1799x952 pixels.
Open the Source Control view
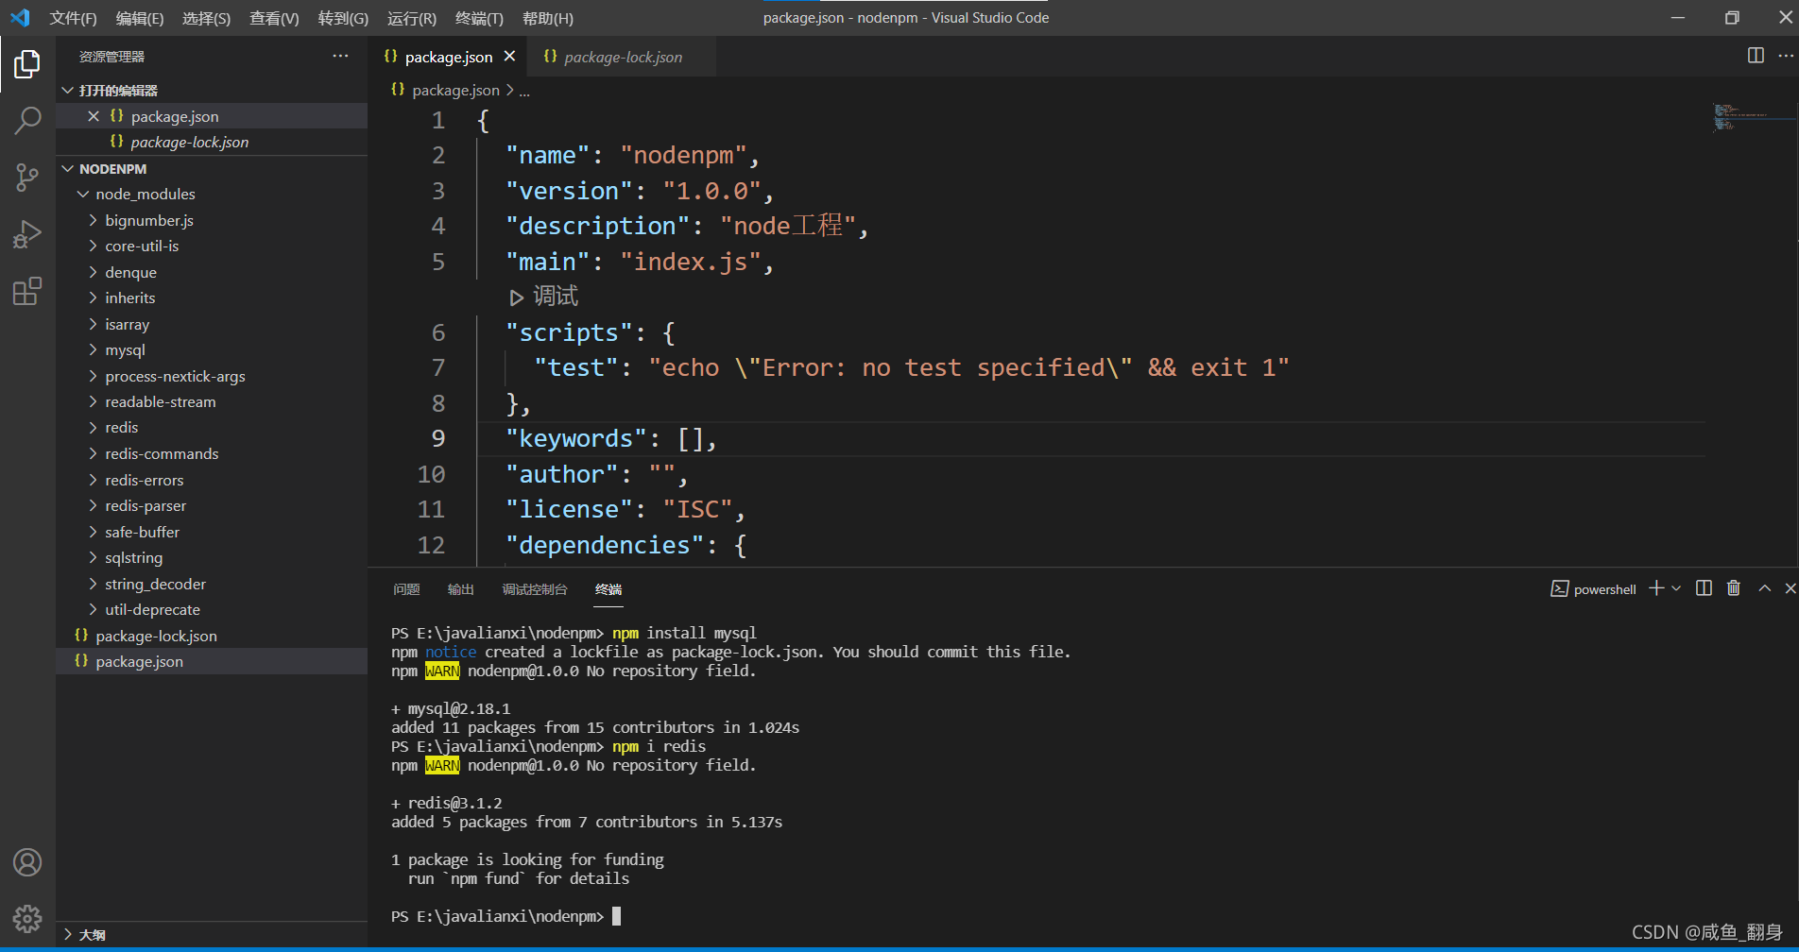[x=27, y=177]
